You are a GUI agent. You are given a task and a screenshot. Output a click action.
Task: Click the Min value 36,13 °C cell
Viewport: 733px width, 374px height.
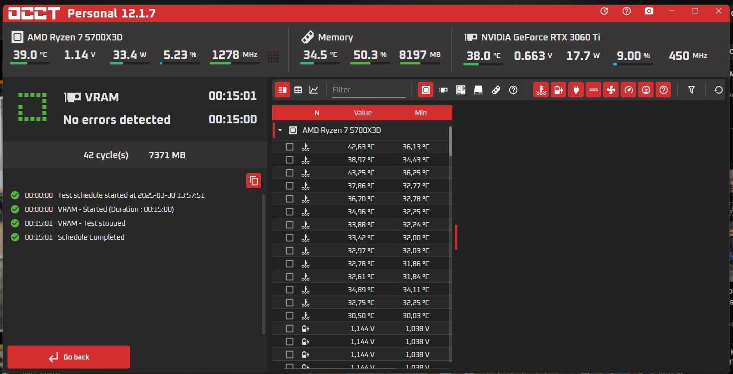pyautogui.click(x=416, y=147)
